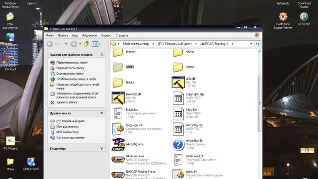This screenshot has height=179, width=318.
Task: Click Удалить папку task link
Action: [x=67, y=102]
